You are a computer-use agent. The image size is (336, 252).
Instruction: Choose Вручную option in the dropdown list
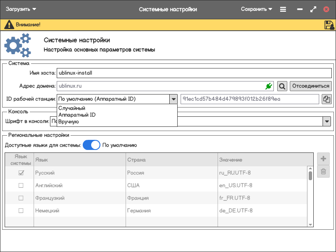tap(68, 122)
